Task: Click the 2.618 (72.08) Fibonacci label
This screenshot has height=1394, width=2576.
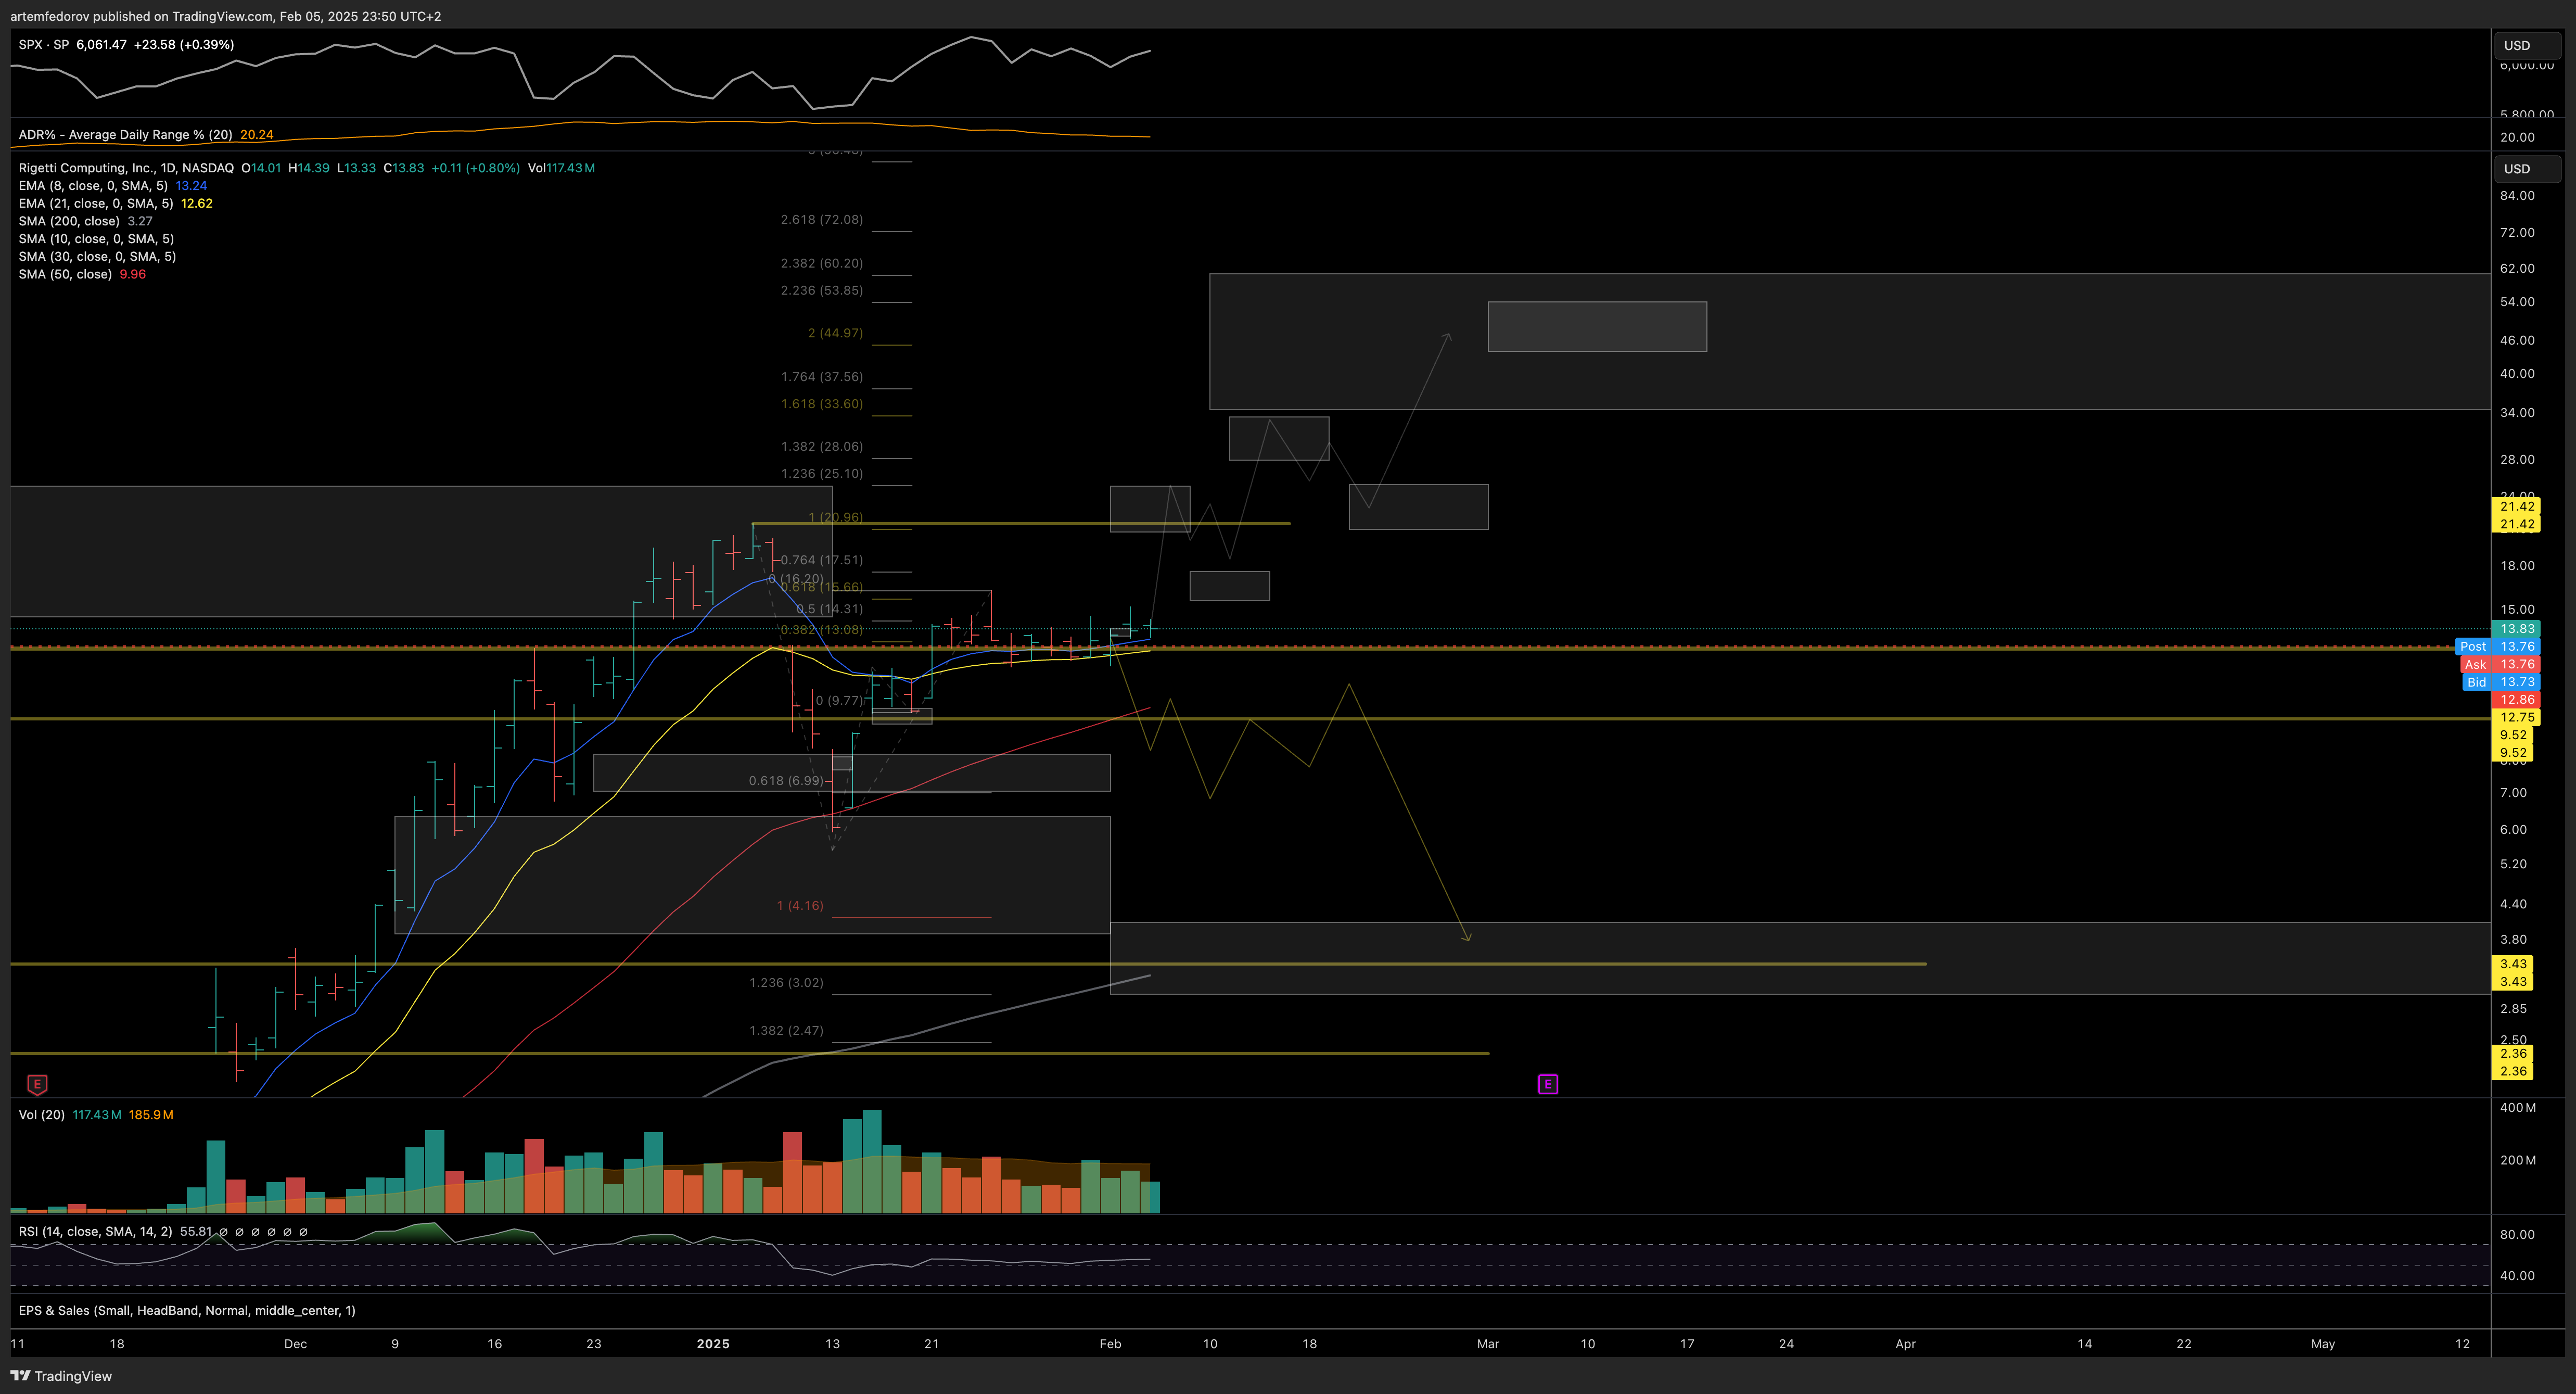Action: click(x=821, y=220)
